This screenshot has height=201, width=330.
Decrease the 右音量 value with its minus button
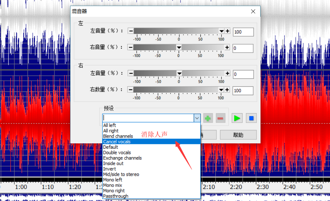point(131,47)
